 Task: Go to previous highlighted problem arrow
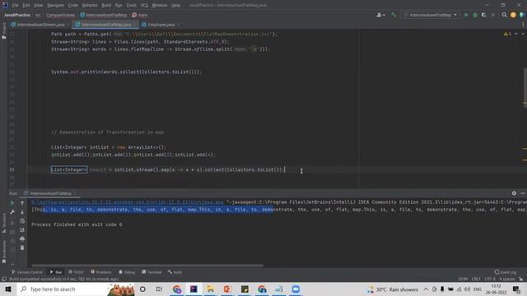(516, 34)
